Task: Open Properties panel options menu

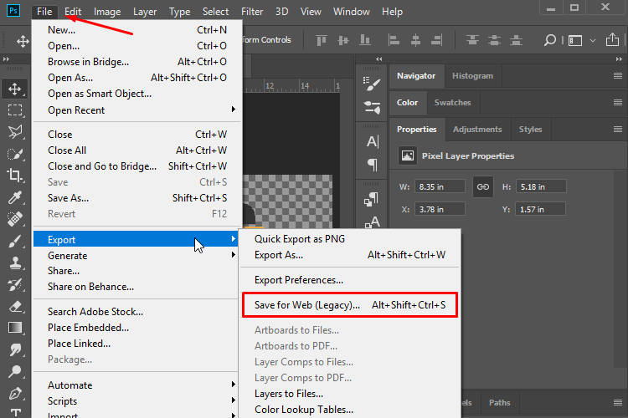Action: (x=618, y=129)
